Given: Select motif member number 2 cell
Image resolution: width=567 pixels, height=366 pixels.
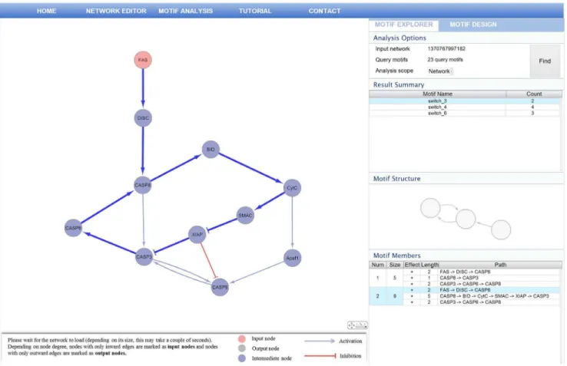Looking at the screenshot, I should [377, 296].
